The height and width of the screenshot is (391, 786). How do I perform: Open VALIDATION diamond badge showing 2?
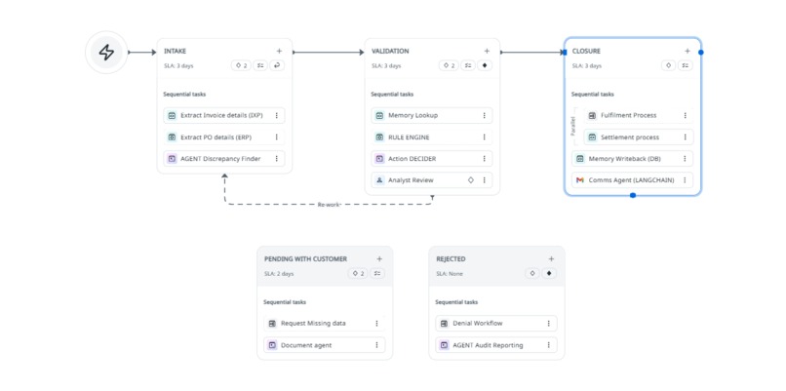(x=449, y=65)
